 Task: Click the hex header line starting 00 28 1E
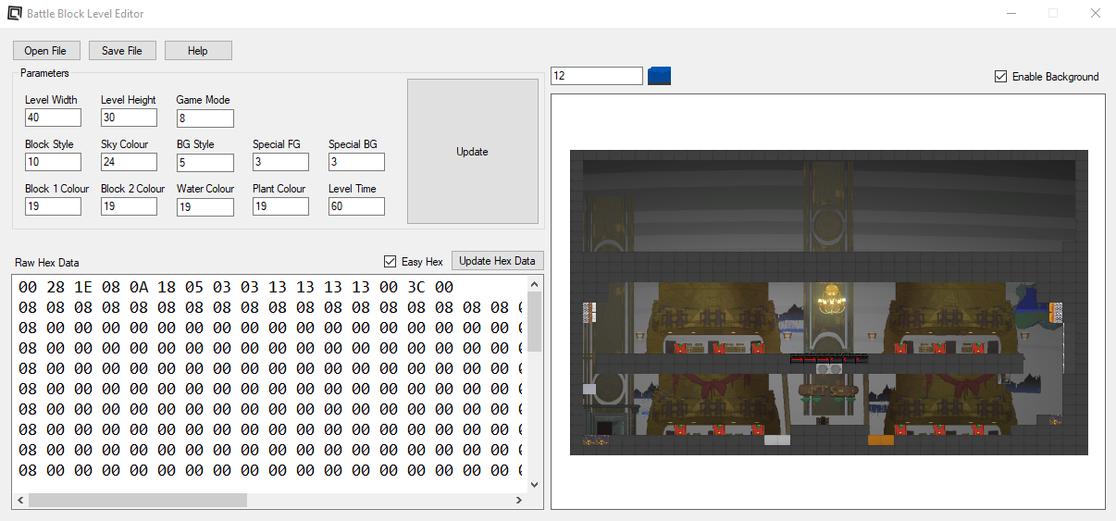point(236,287)
